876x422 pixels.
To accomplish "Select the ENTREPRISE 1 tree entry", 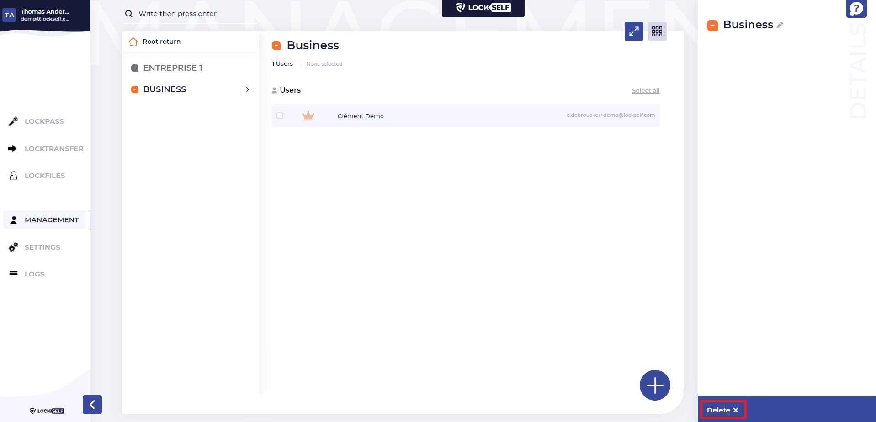I will coord(172,68).
